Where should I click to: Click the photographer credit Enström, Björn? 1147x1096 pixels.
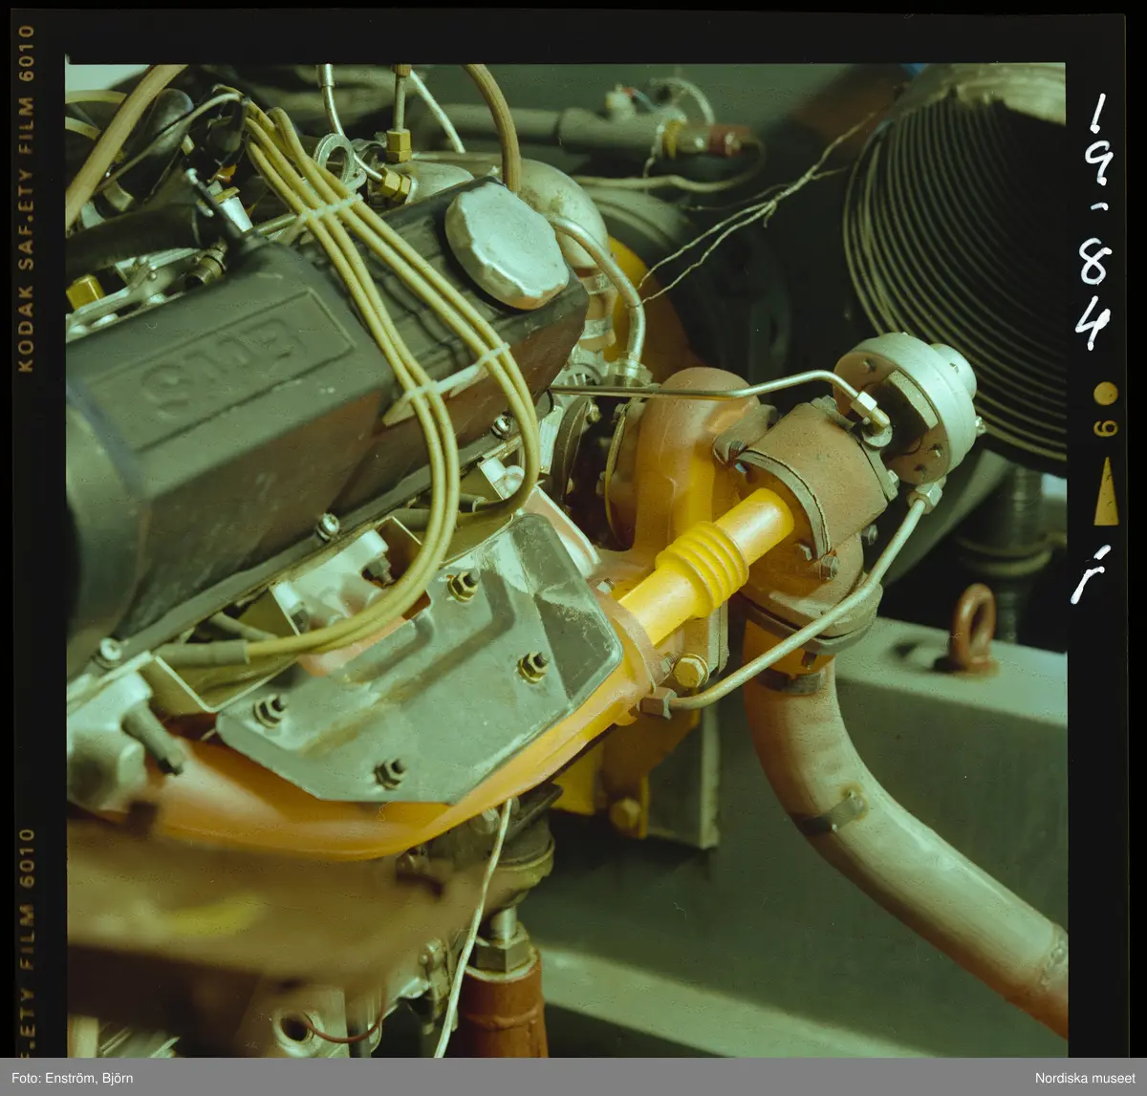point(73,1079)
